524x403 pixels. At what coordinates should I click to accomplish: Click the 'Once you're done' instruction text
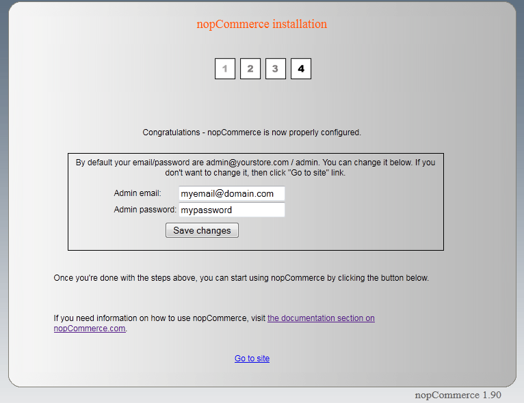tap(241, 278)
